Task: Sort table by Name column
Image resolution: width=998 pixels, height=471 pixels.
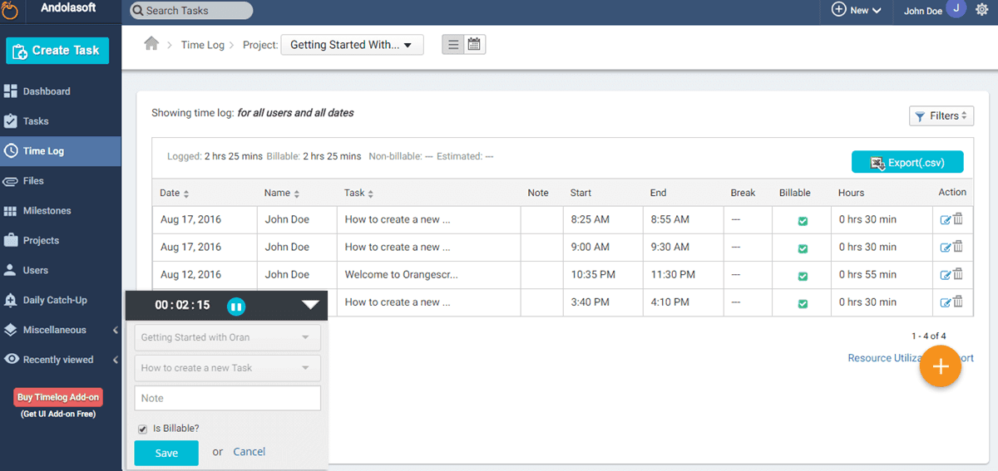Action: click(x=282, y=193)
